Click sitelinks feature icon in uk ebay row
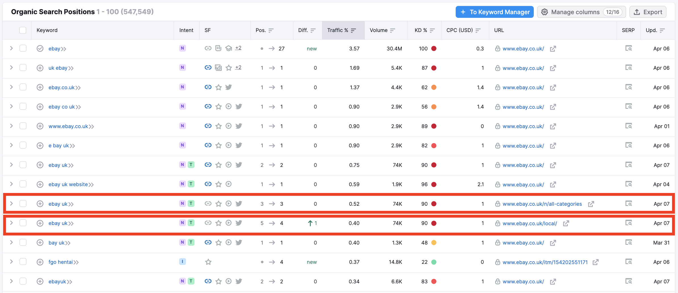 click(x=208, y=68)
